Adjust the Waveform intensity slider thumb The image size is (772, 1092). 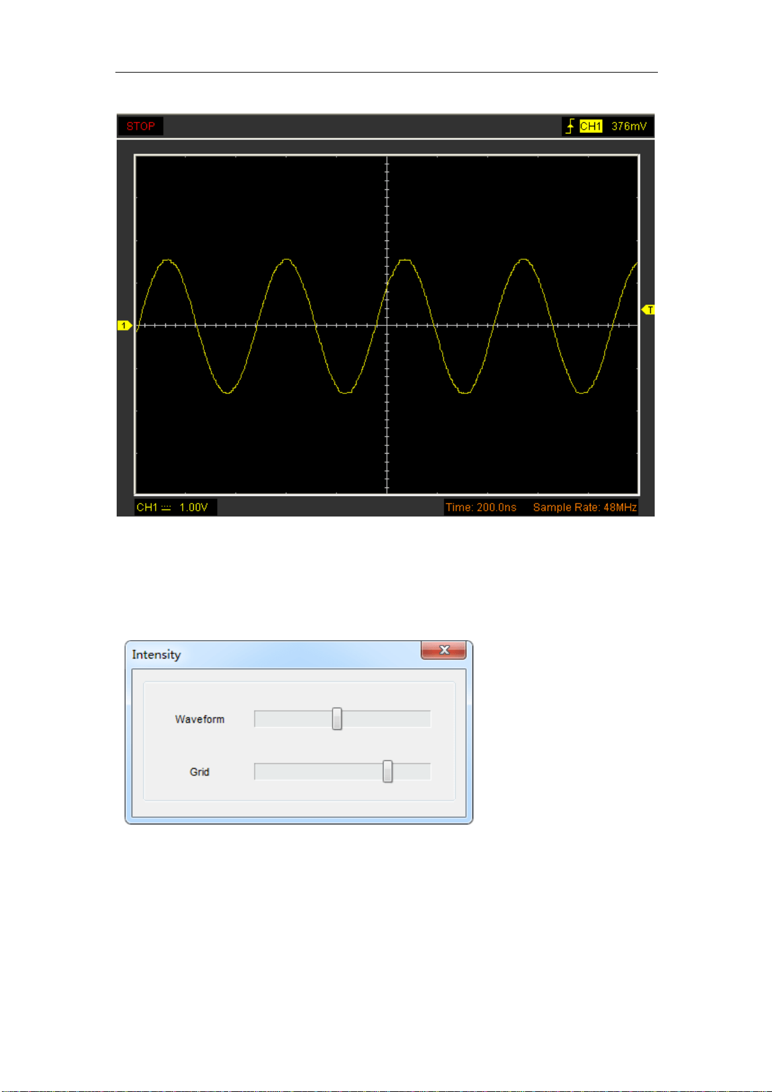[x=337, y=719]
